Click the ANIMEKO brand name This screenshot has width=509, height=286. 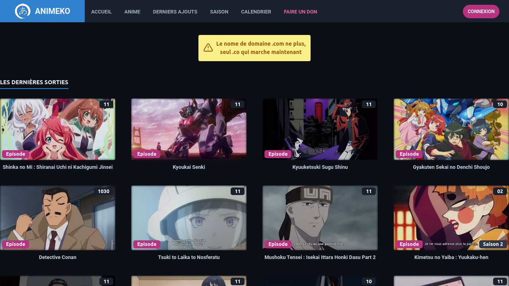(x=52, y=11)
